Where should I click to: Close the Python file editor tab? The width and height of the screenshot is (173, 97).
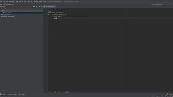[55, 7]
